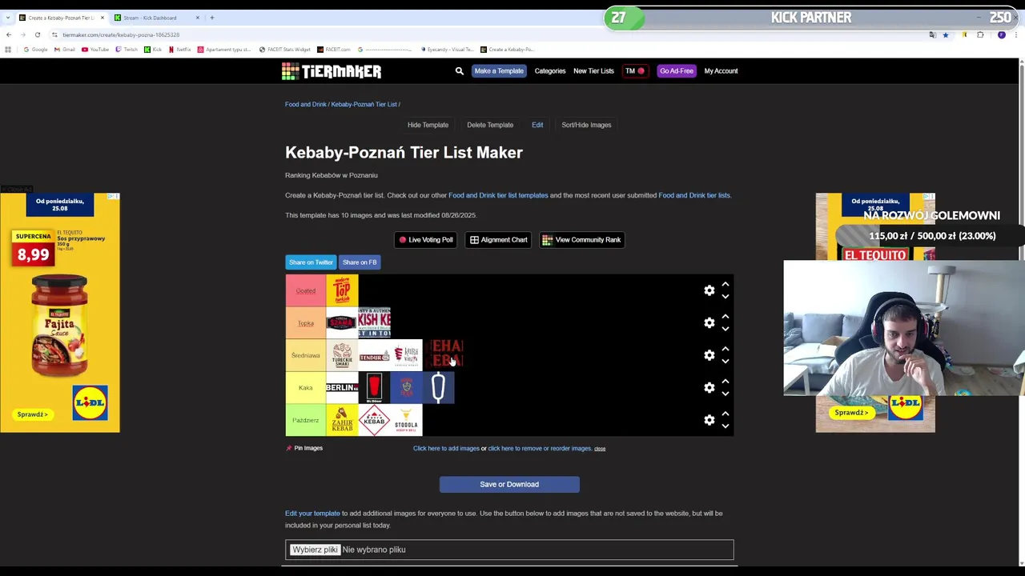
Task: Click Share on Twitter button
Action: [311, 262]
